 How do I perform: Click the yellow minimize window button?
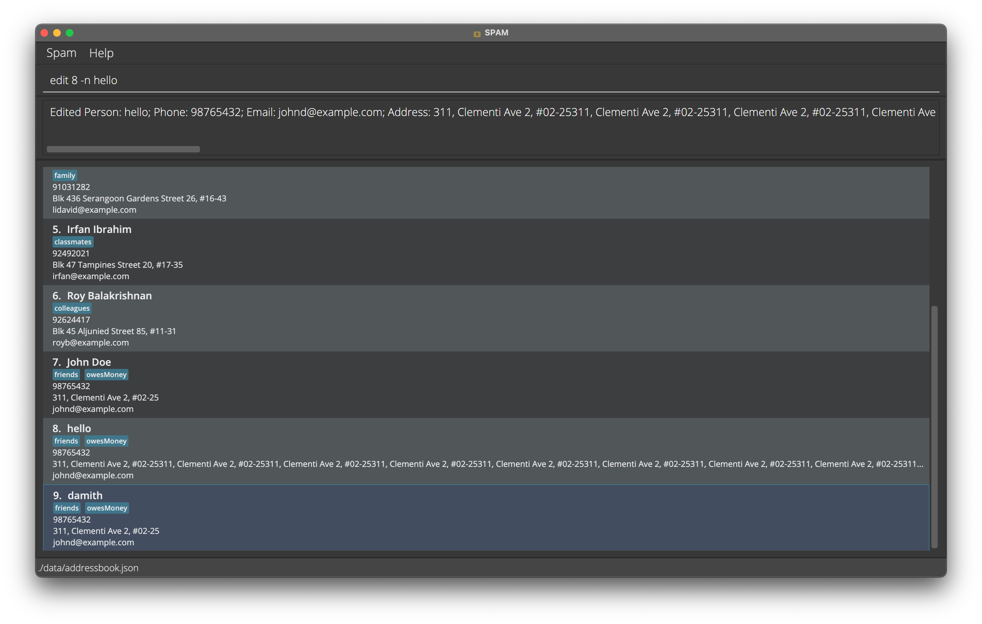click(x=57, y=33)
